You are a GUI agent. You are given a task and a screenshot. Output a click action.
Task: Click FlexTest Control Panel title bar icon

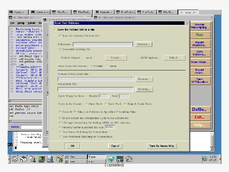coord(95,18)
